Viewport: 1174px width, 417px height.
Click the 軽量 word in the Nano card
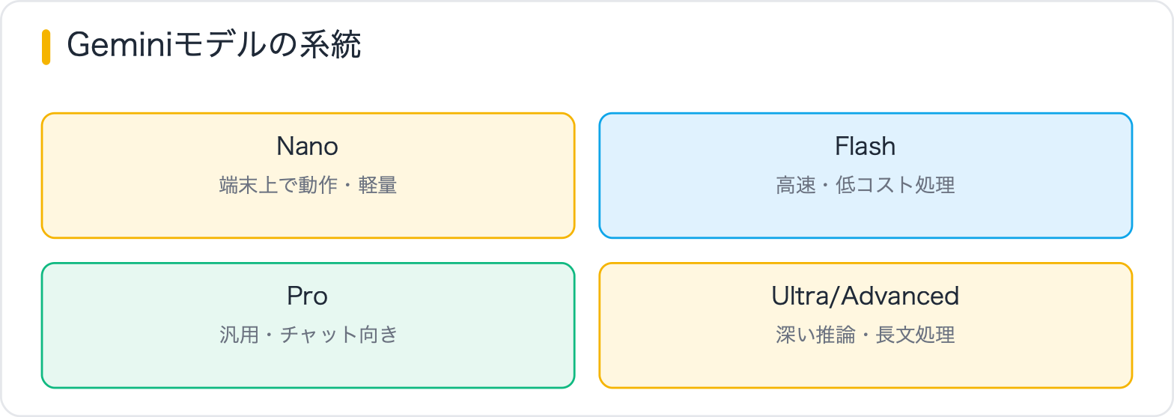380,185
